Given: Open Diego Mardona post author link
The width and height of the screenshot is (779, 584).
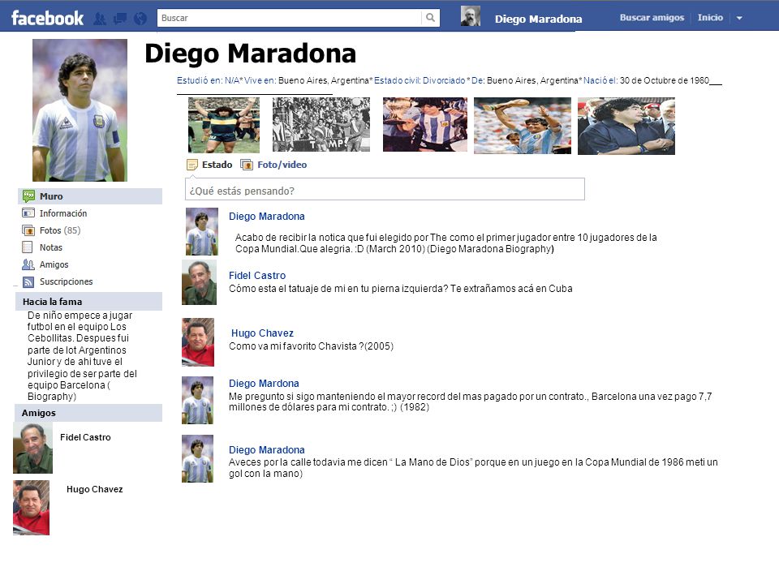Looking at the screenshot, I should (264, 384).
